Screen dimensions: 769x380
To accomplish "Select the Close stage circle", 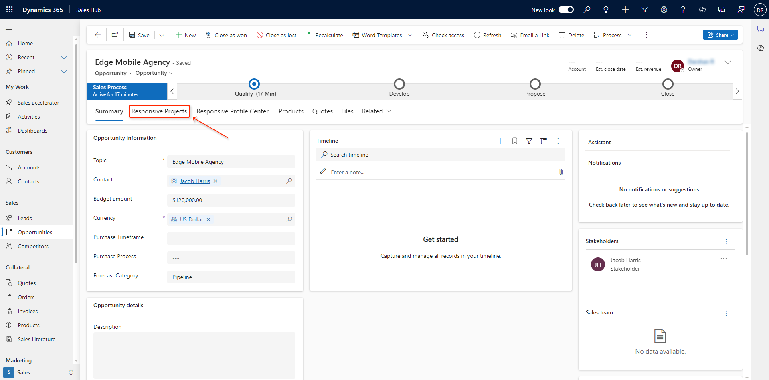I will coord(668,84).
